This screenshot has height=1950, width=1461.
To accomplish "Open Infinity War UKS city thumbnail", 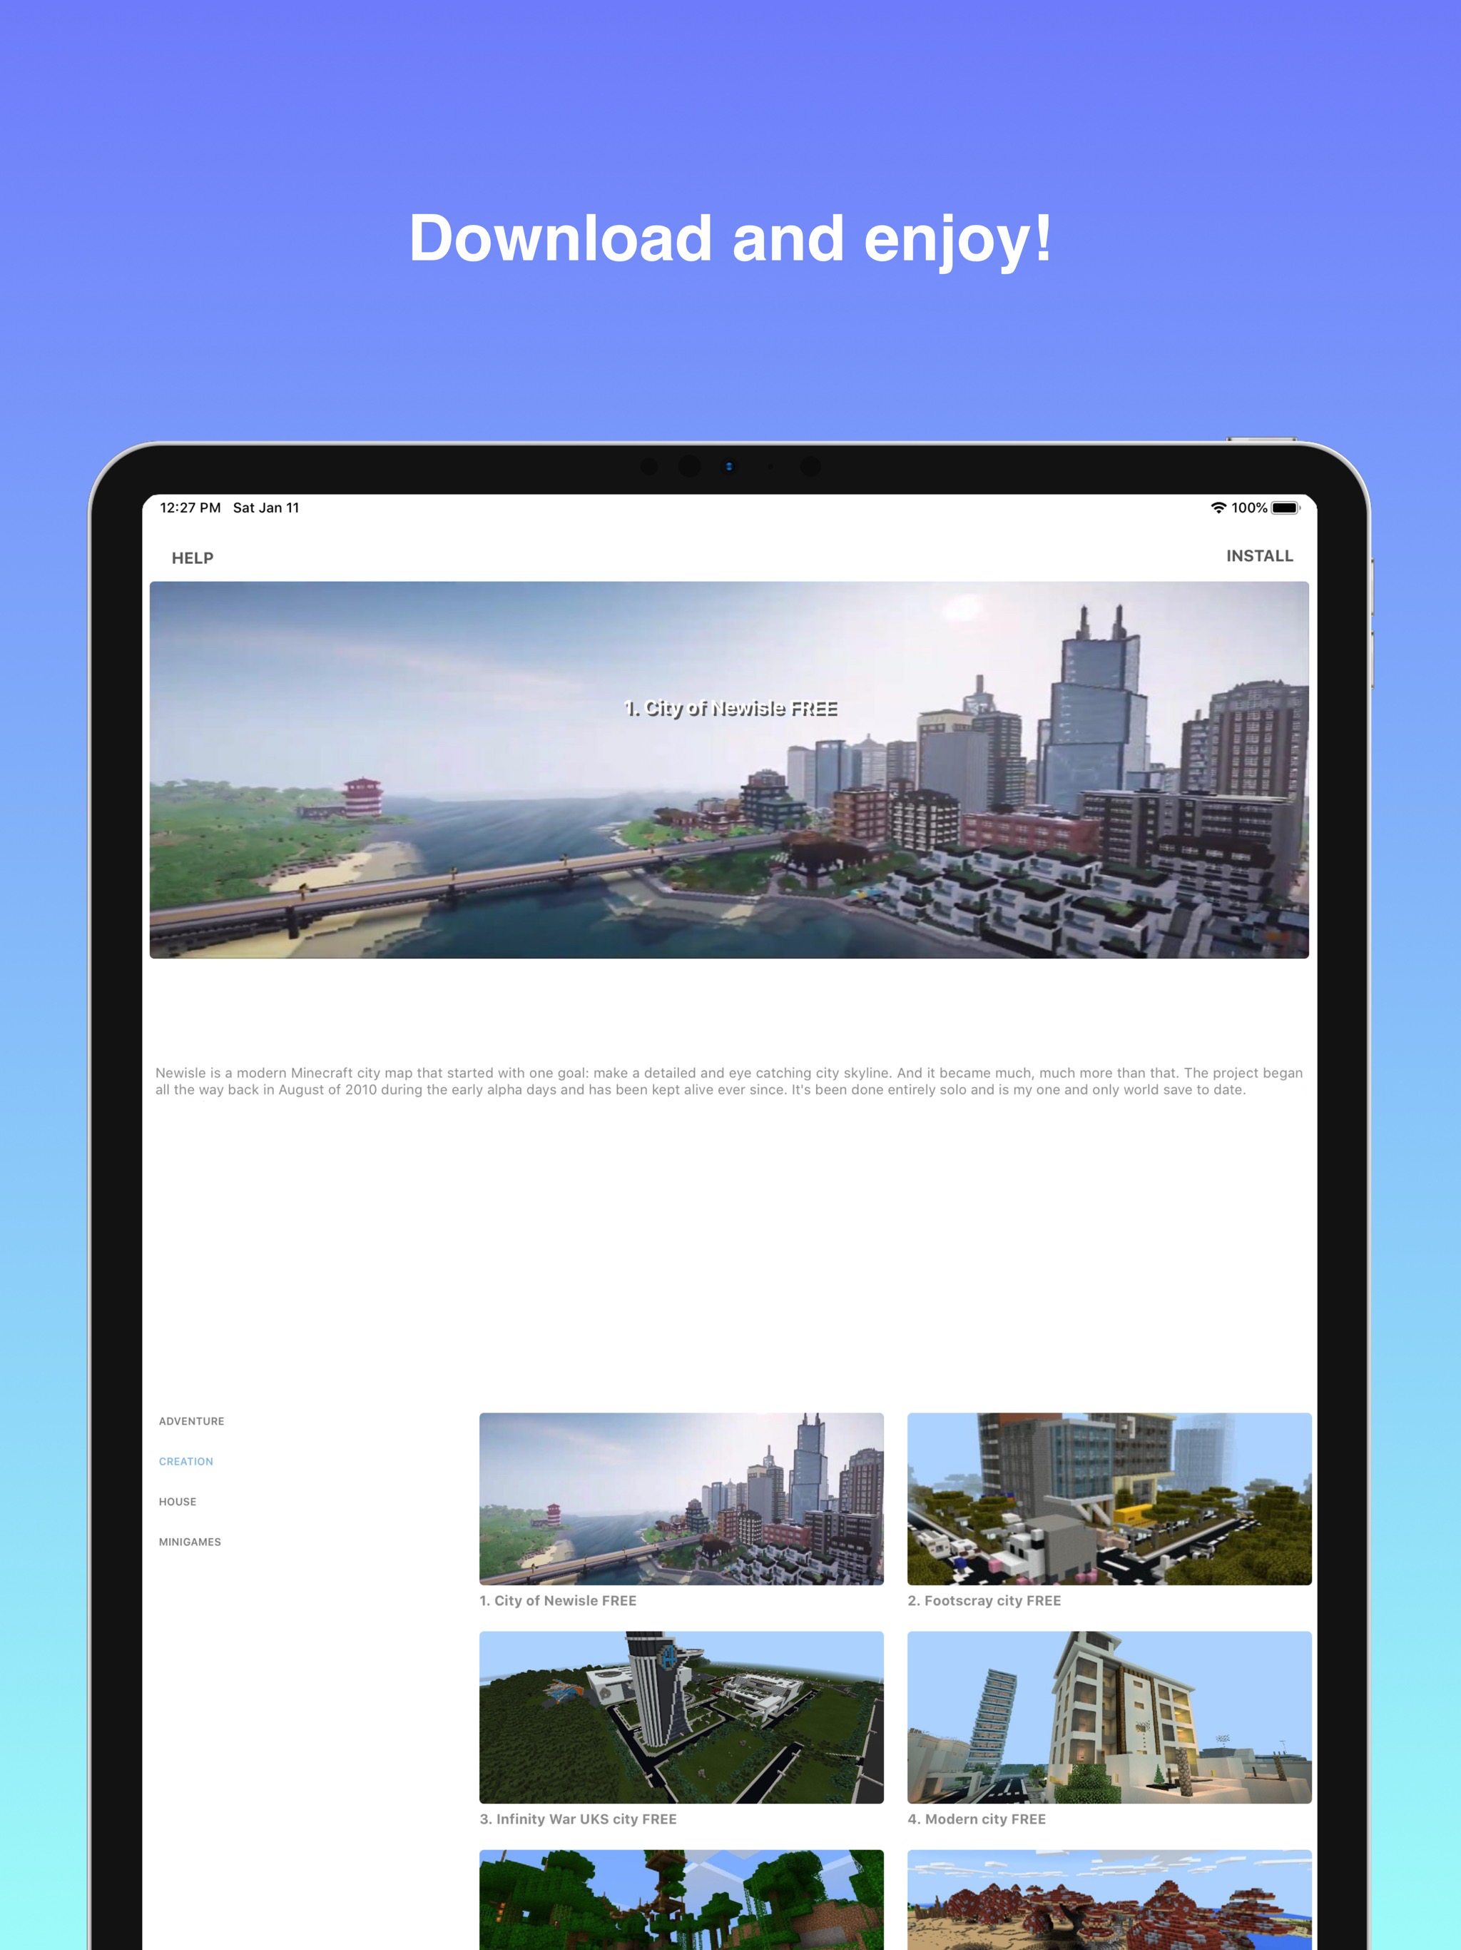I will (x=681, y=1717).
